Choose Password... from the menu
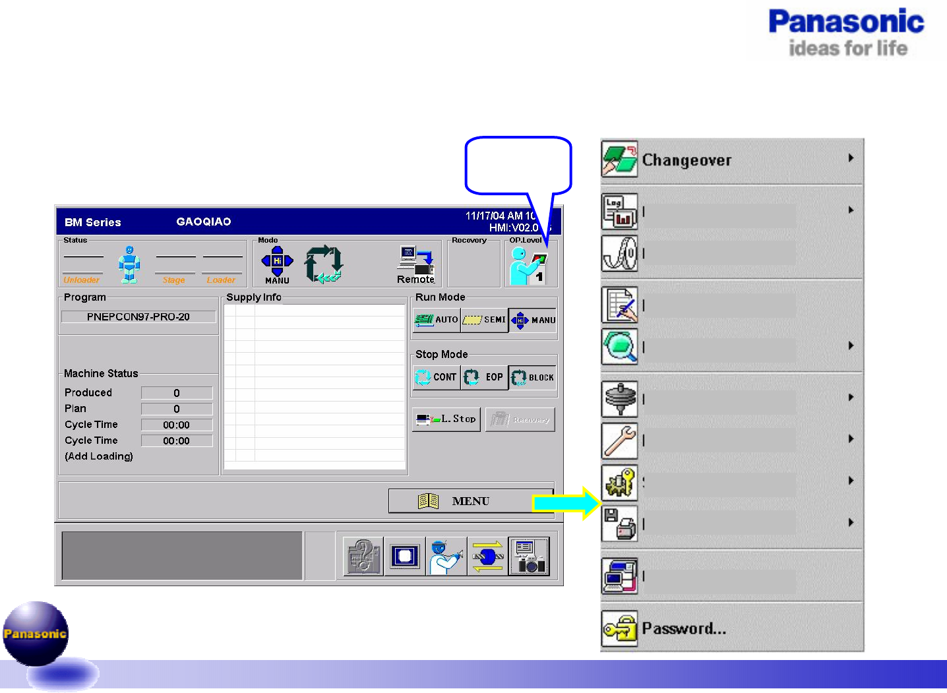 pos(732,628)
